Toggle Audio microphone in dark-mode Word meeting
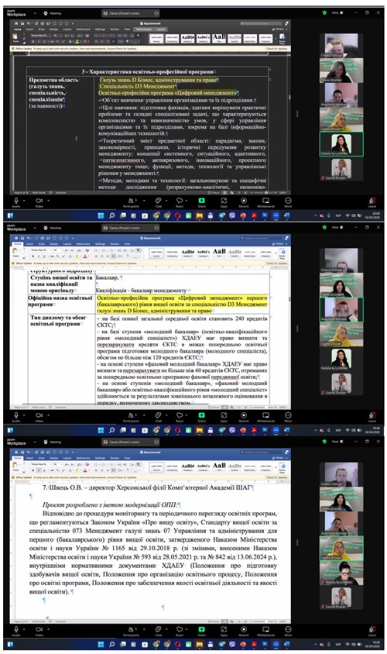 coord(16,202)
